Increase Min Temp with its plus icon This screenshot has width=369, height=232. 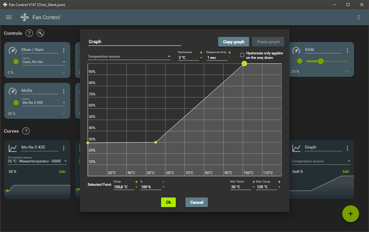[x=254, y=182]
